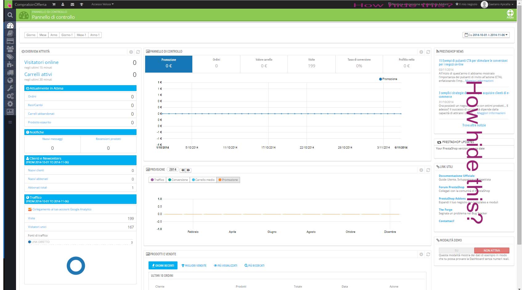Expand the date range picker dropdown
The height and width of the screenshot is (290, 522).
(486, 35)
